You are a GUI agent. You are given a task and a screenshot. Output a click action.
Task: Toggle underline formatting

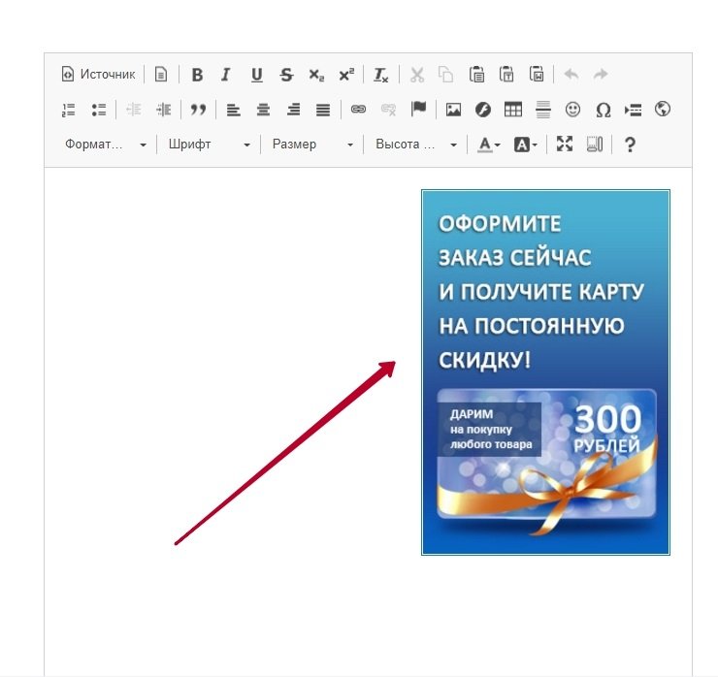(x=256, y=75)
